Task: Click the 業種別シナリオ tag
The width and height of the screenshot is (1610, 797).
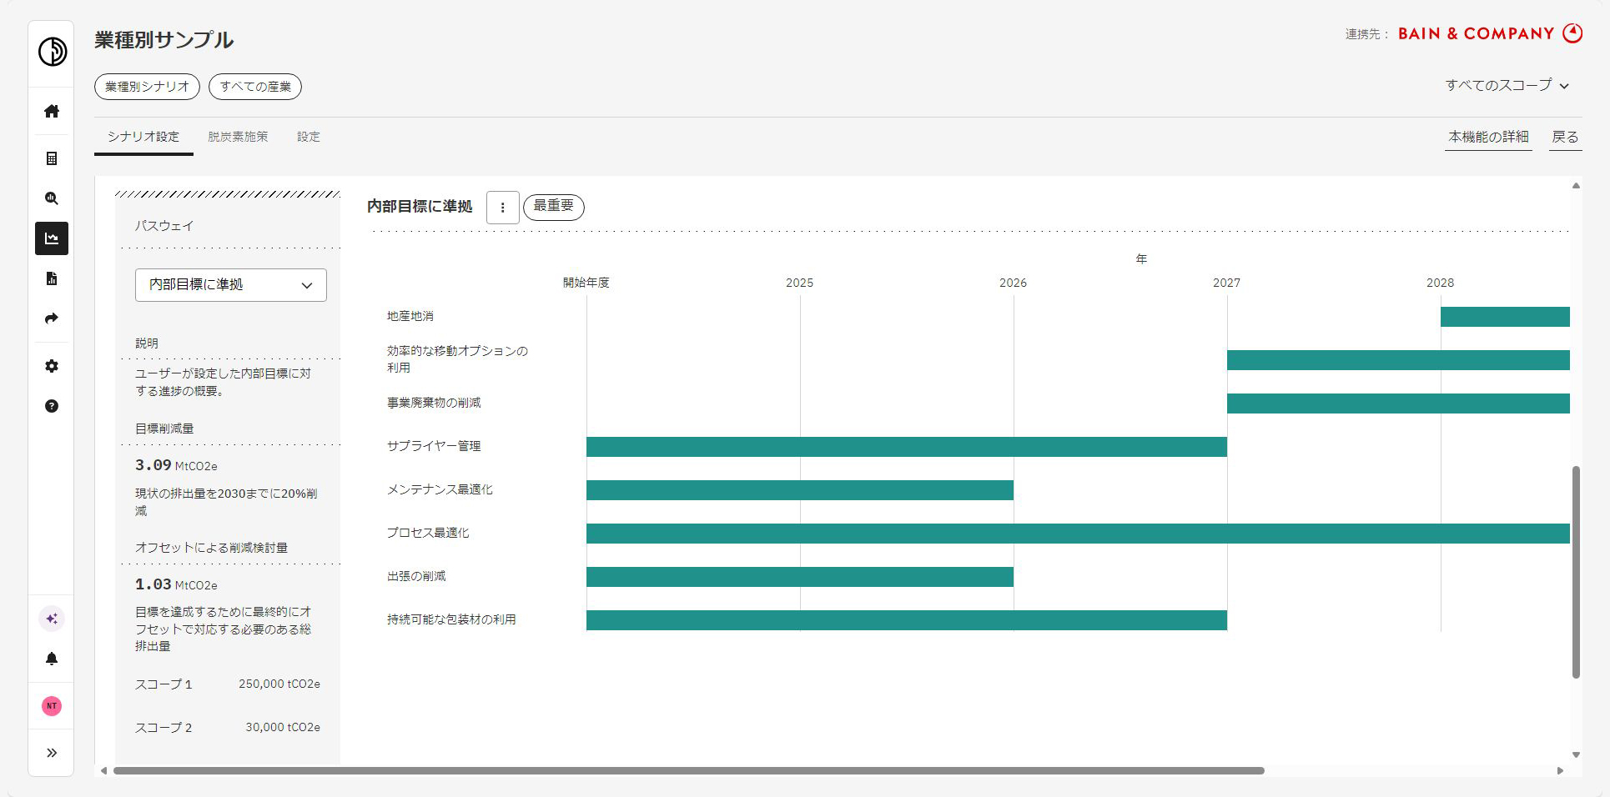Action: [147, 87]
